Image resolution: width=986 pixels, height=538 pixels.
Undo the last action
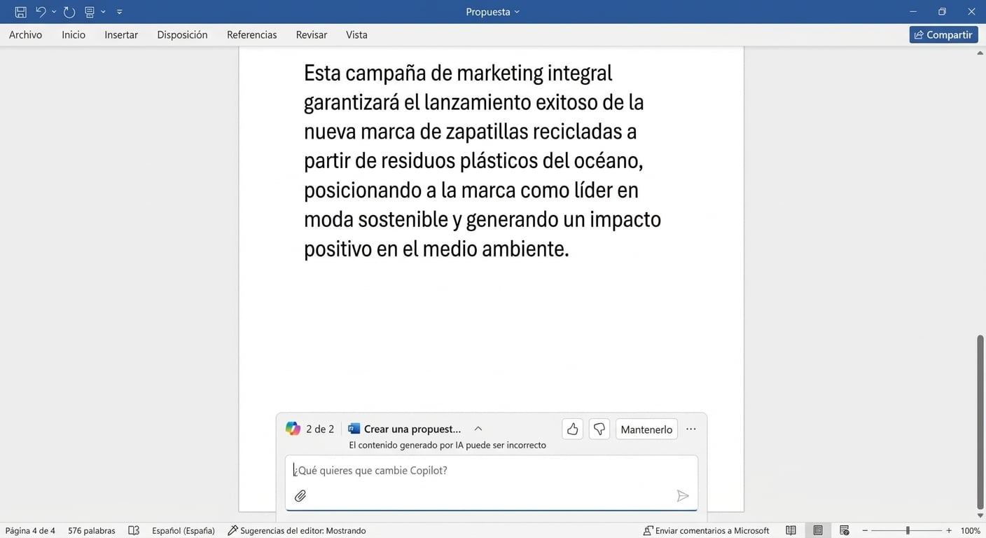click(41, 12)
